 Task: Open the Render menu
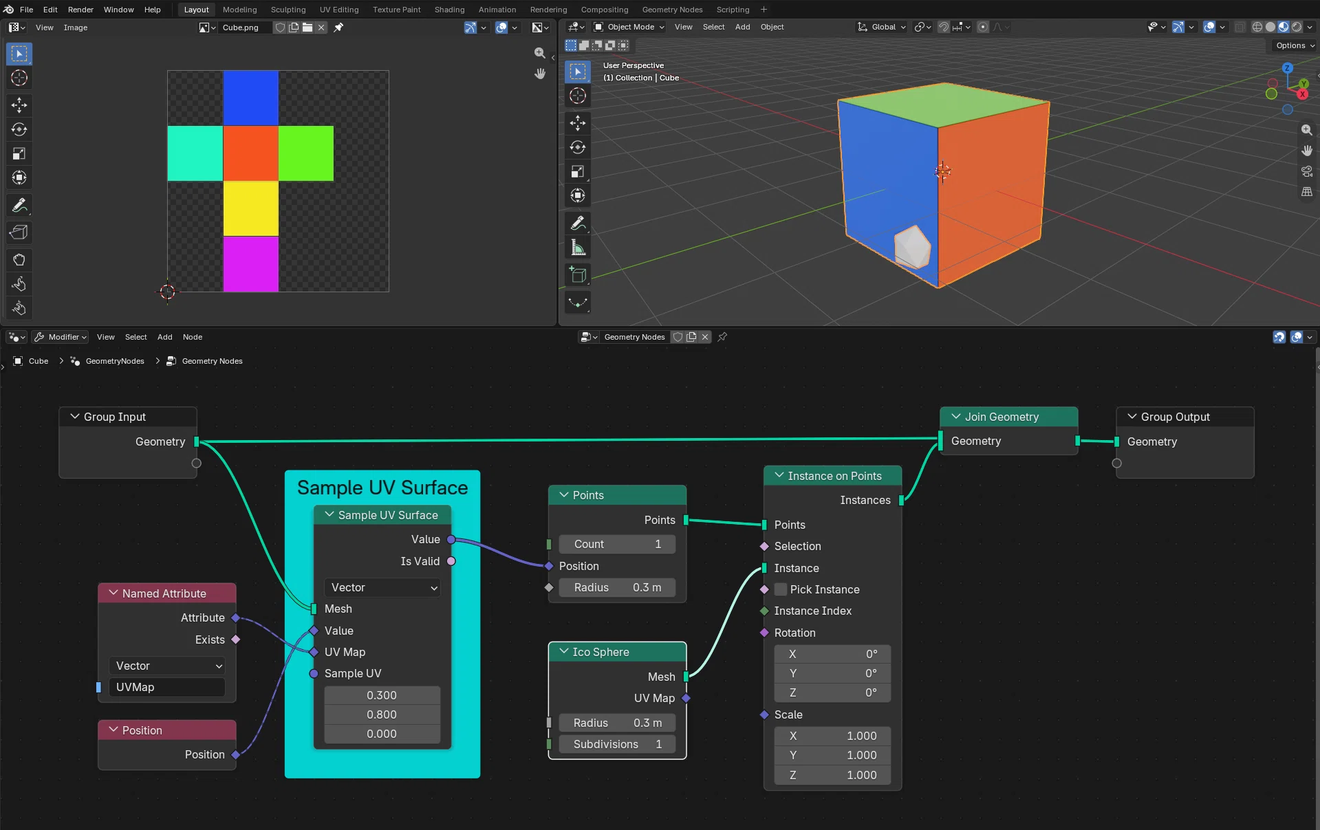[x=80, y=10]
